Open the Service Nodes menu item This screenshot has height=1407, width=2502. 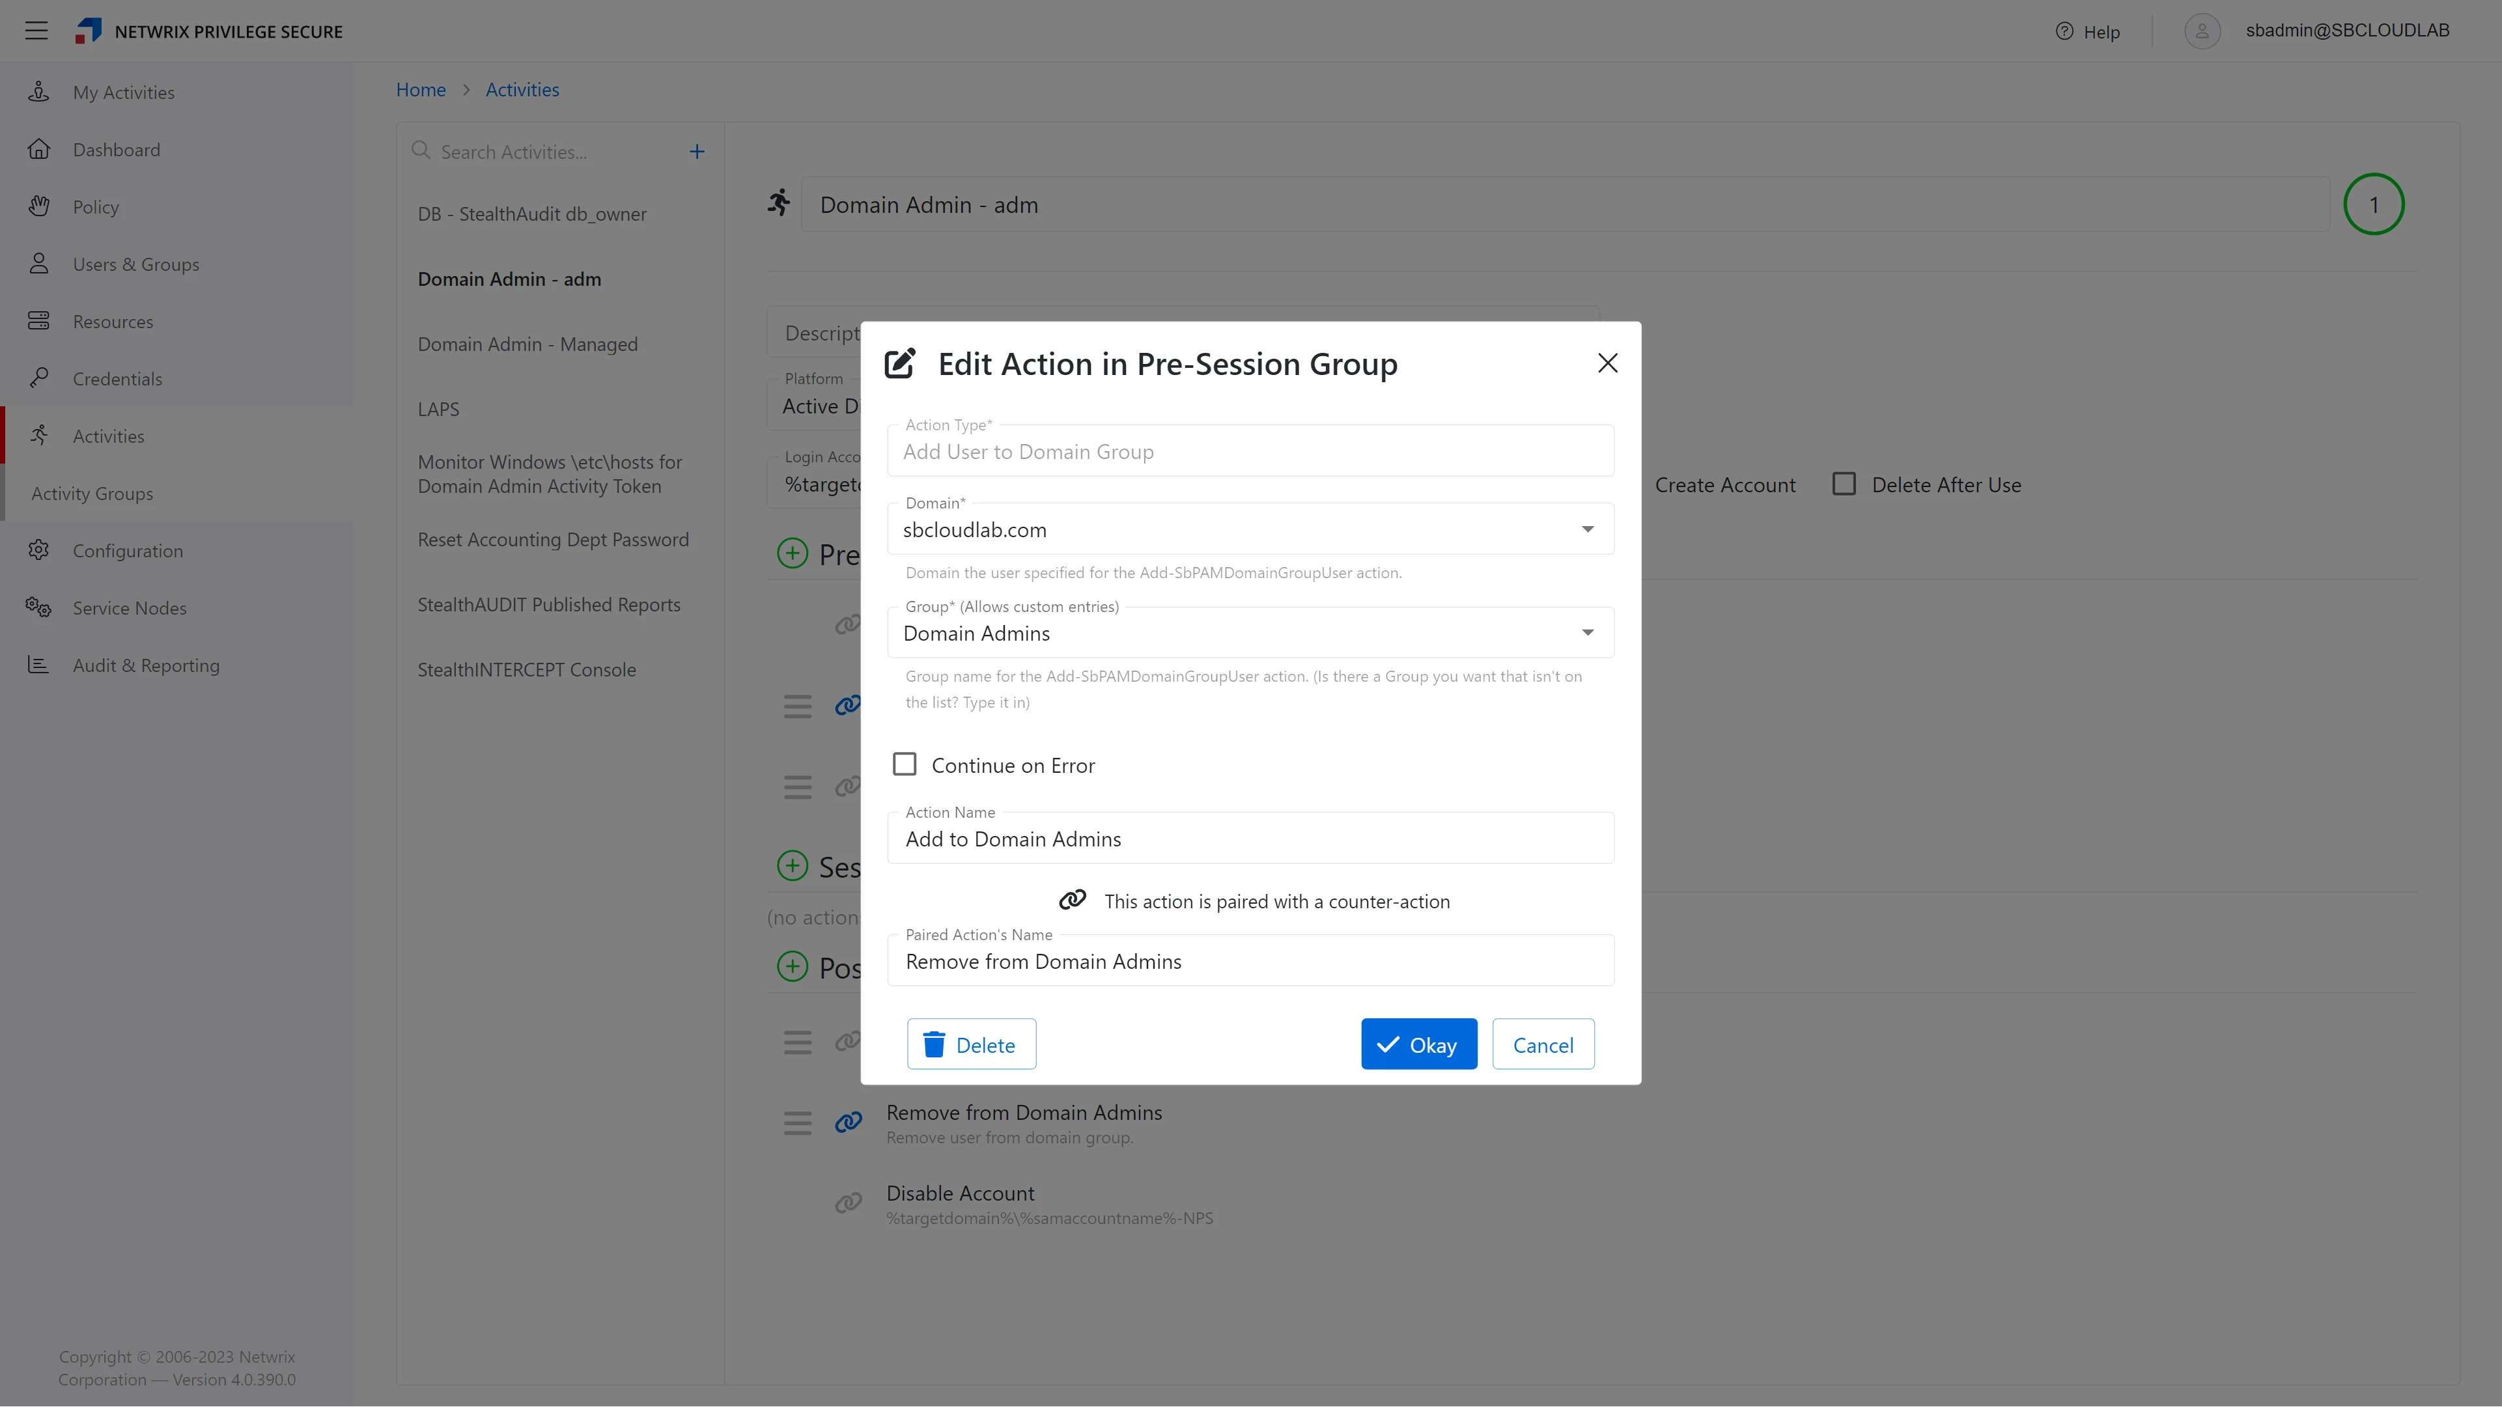[x=130, y=608]
